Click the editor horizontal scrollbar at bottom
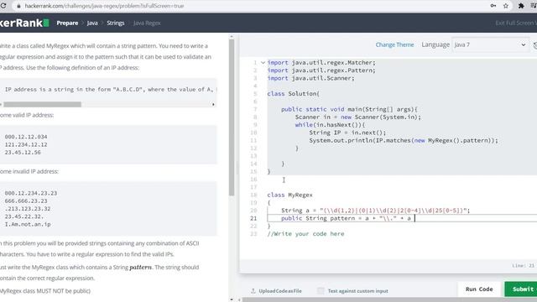Screen dimensions: 537x302 coord(389,299)
